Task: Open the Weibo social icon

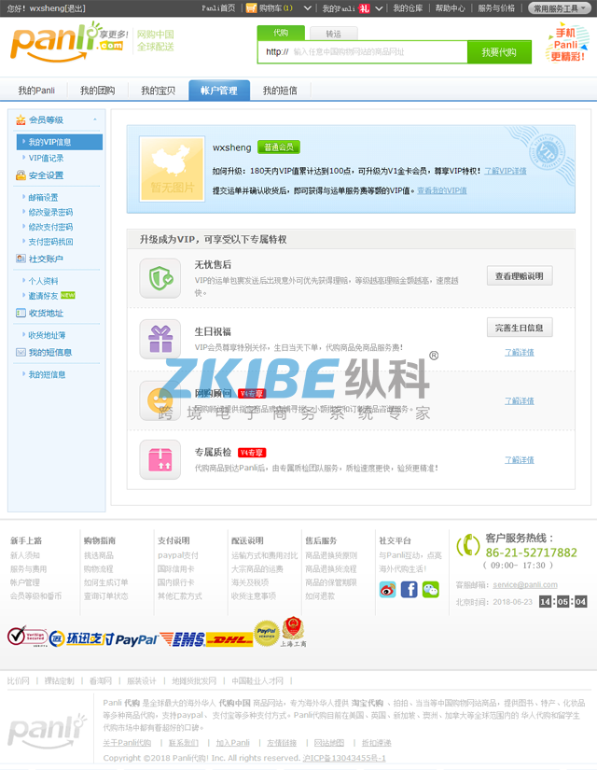Action: click(388, 589)
